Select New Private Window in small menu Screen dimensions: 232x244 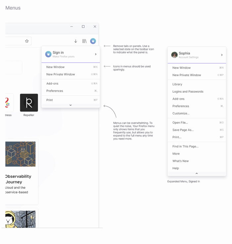point(61,74)
